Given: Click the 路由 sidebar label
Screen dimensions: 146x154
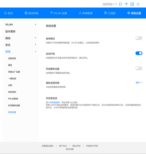Looking at the screenshot, I should (x=8, y=38).
